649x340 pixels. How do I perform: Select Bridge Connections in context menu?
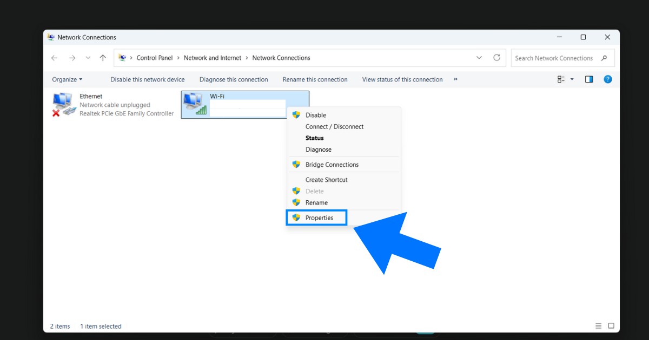click(332, 165)
